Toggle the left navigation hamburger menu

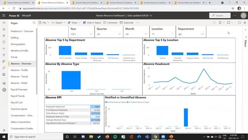(x=4, y=23)
